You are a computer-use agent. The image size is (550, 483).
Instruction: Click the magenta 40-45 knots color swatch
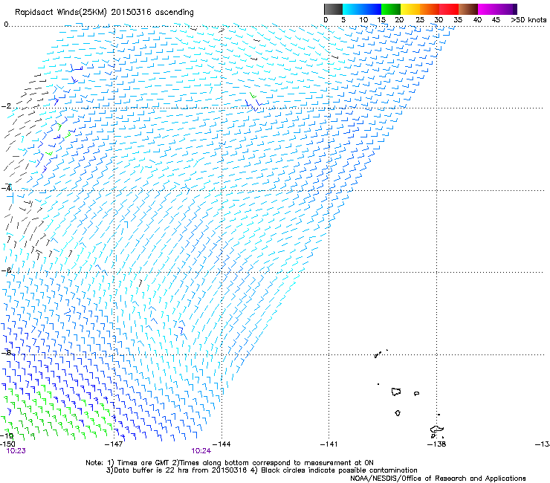488,9
